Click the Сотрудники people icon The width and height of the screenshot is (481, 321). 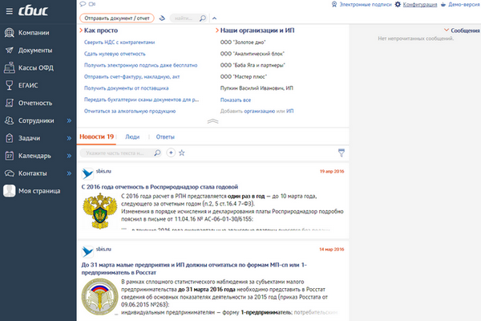tap(9, 120)
